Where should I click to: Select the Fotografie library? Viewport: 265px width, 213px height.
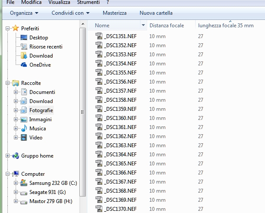click(41, 110)
